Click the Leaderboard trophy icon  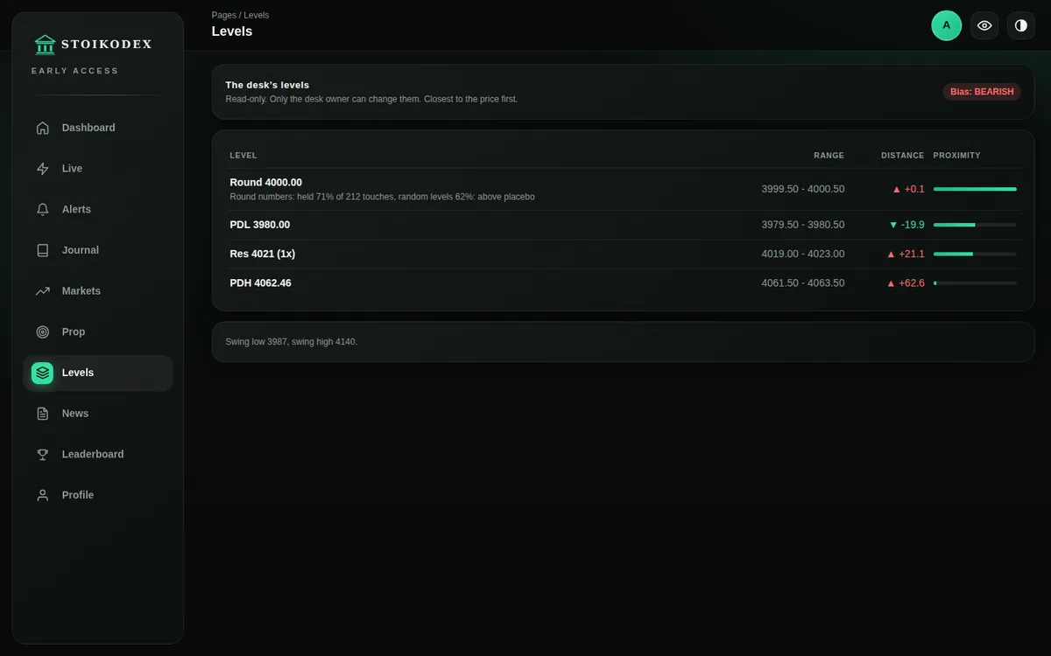point(42,455)
